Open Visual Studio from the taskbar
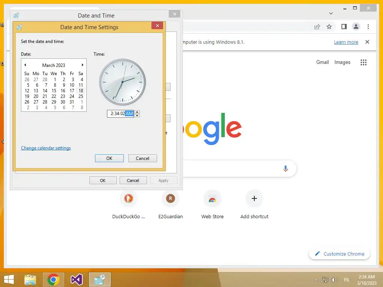 [x=76, y=280]
